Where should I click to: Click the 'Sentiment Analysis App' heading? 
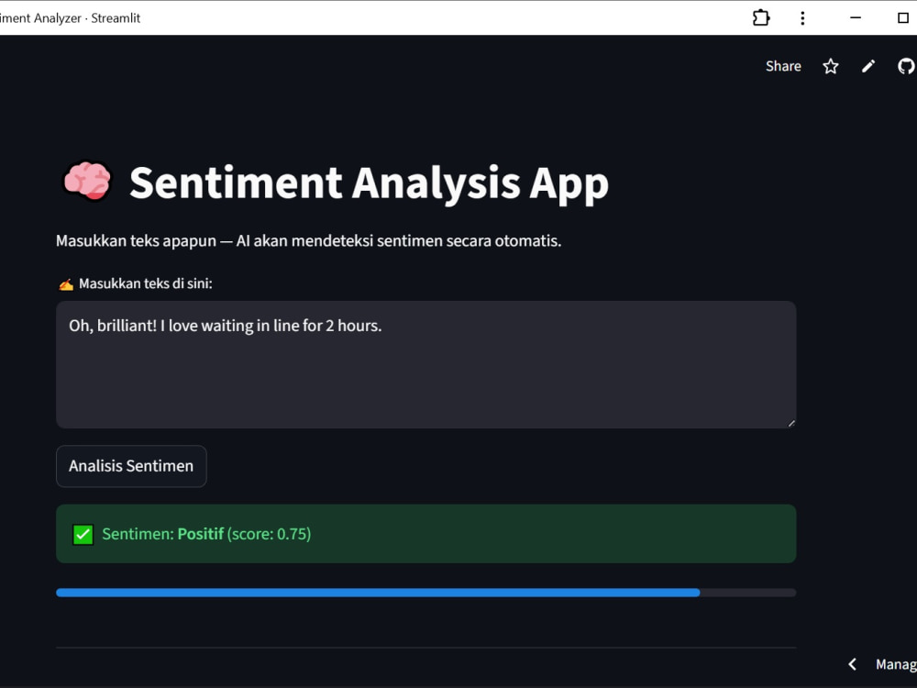(369, 183)
